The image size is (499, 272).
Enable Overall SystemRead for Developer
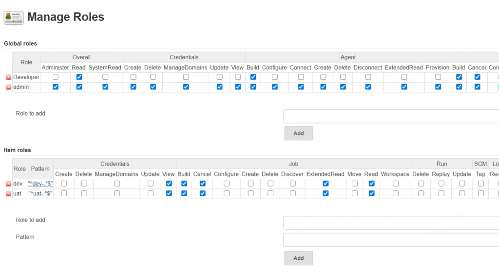tap(105, 77)
